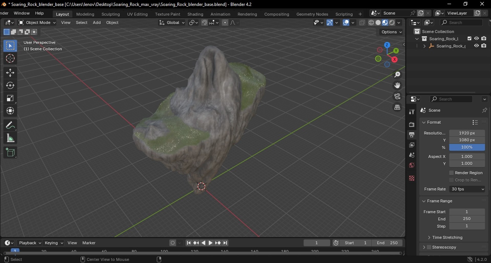Choose the Transform tool
Image resolution: width=491 pixels, height=263 pixels.
click(10, 111)
